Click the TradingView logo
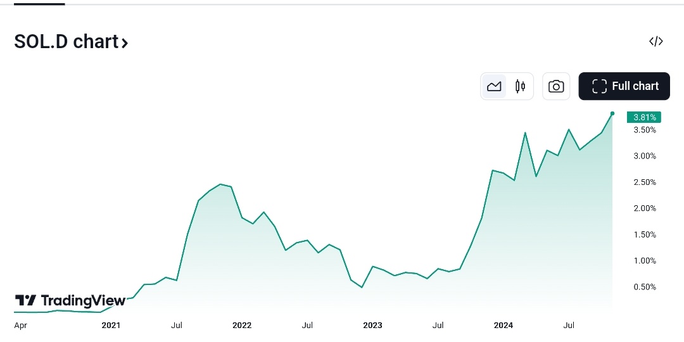684x342 pixels. coord(70,300)
